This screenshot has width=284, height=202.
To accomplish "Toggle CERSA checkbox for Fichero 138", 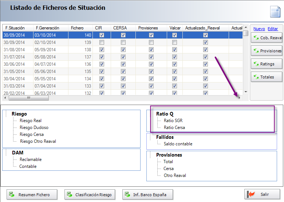I will click(x=123, y=49).
